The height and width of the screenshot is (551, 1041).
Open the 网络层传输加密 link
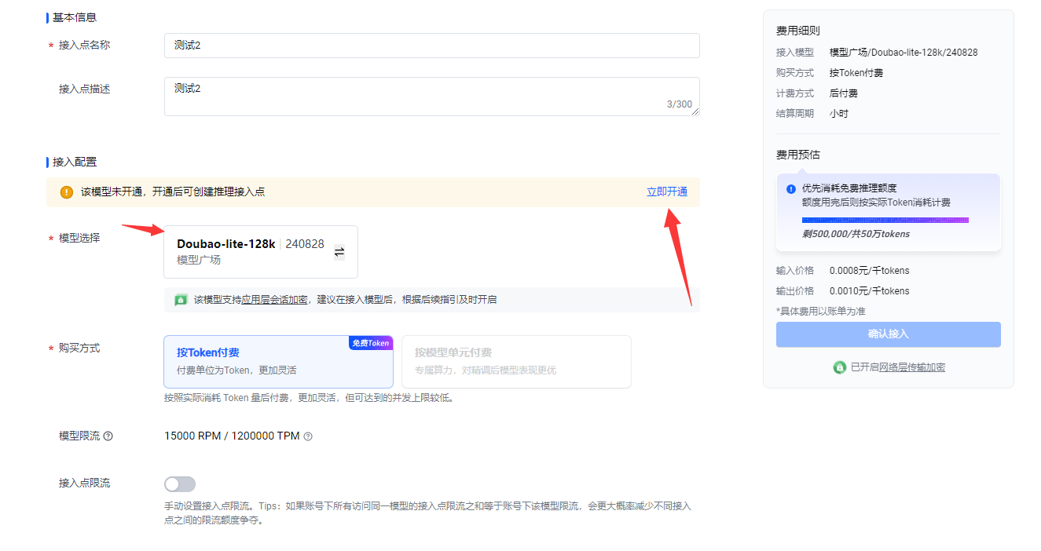[911, 367]
